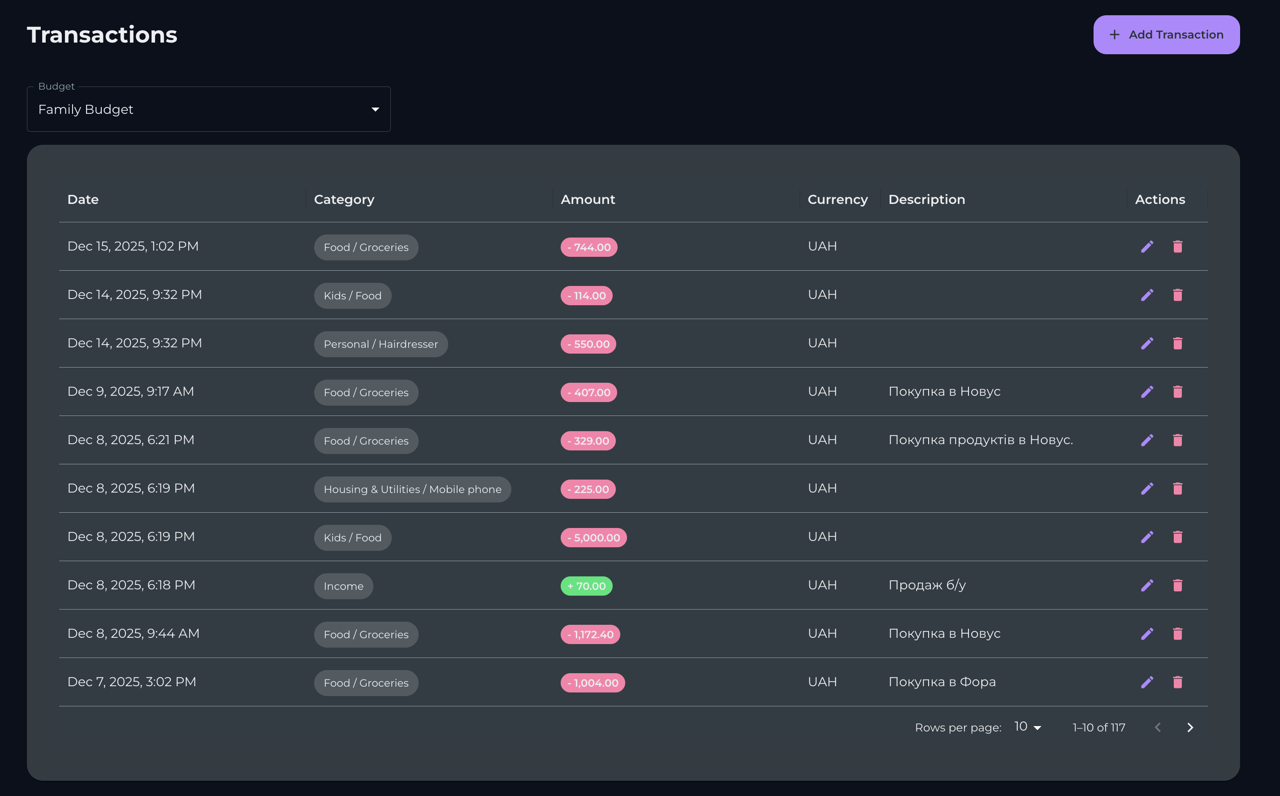Delete the 5,000.00 Kids / Food expense

point(1178,536)
